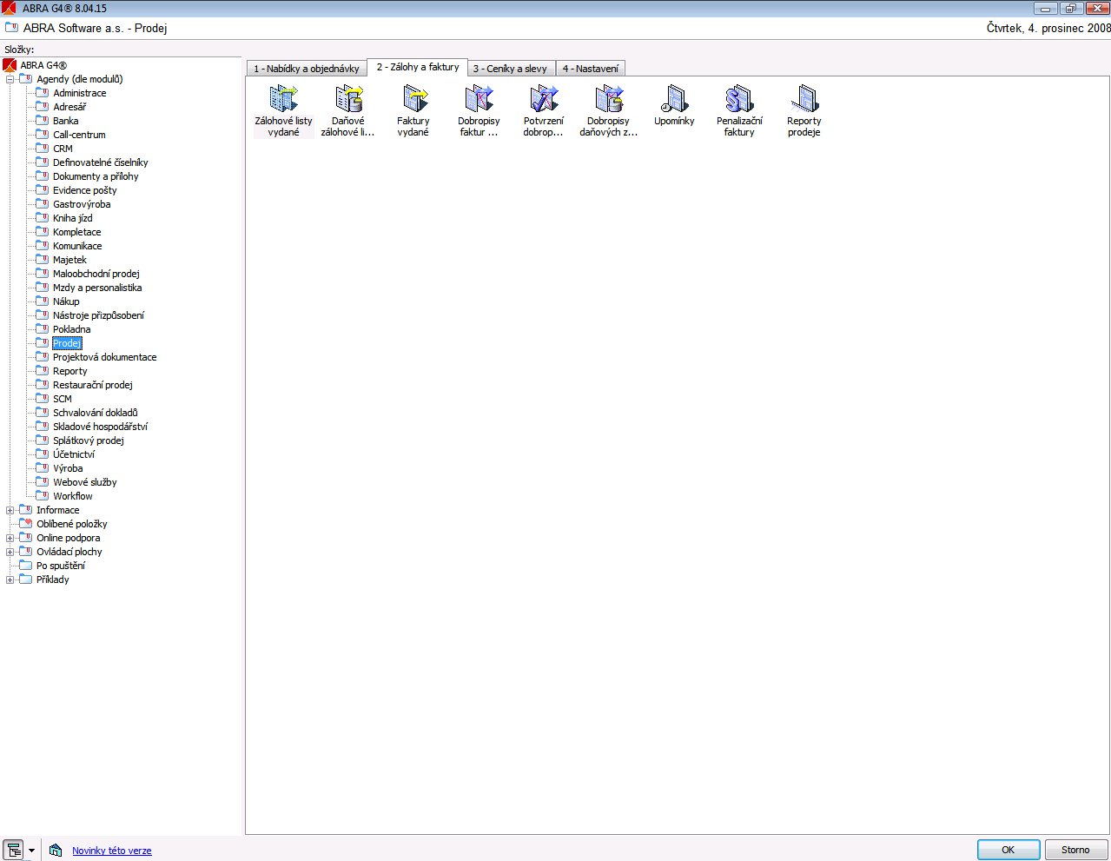Click the folder icon next to Reporty

[42, 371]
